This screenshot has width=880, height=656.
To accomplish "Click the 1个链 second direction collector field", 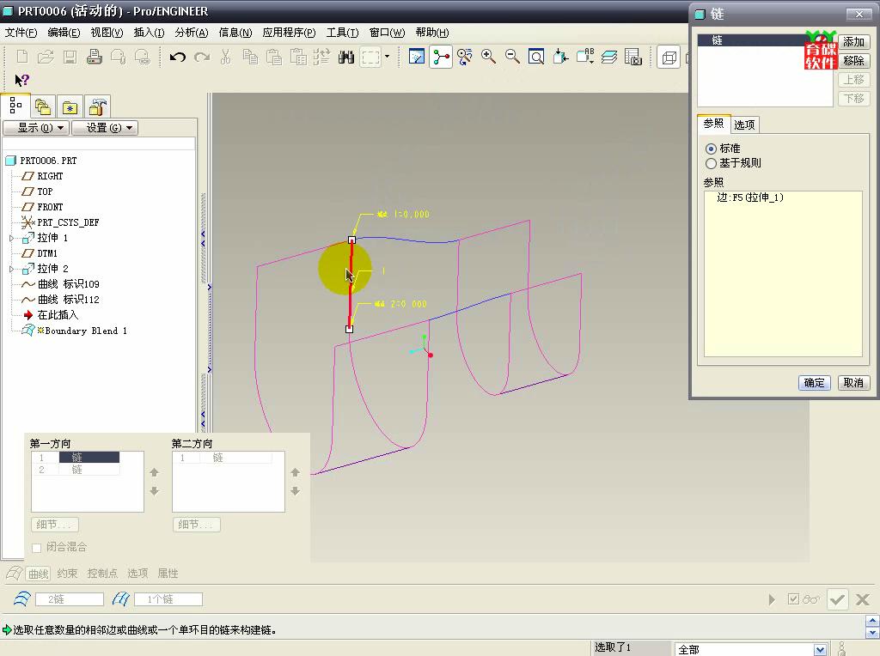I will [168, 599].
